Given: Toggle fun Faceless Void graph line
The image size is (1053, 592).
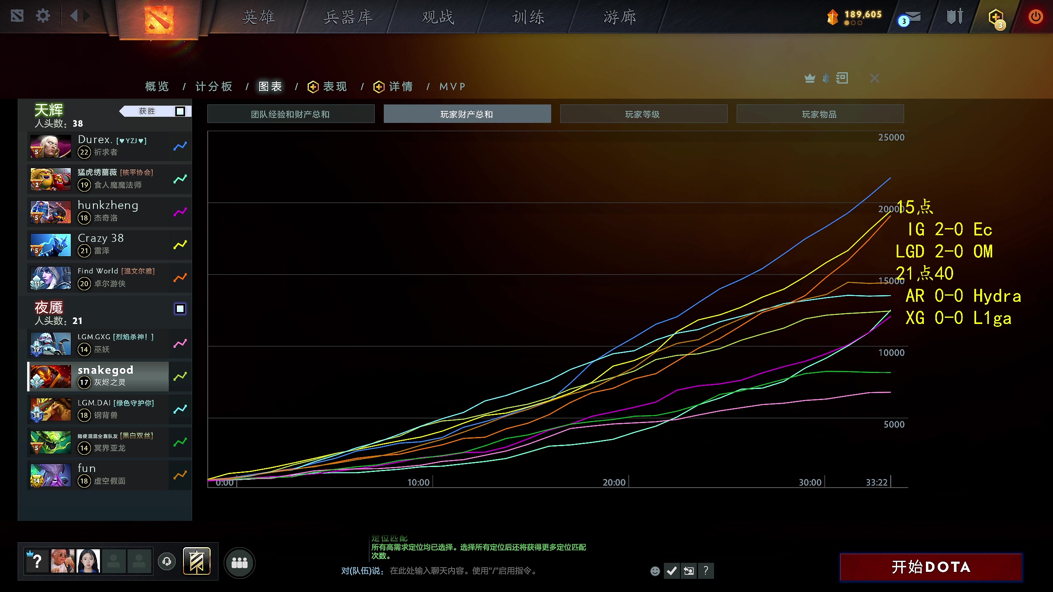Looking at the screenshot, I should [x=180, y=475].
